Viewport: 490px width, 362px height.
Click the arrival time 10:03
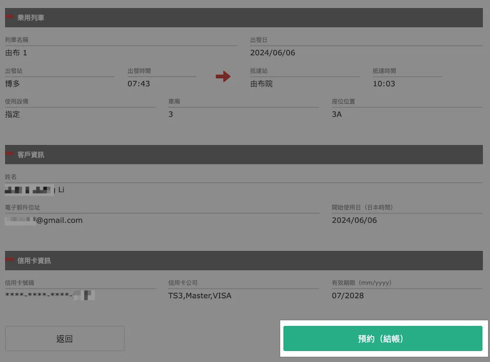[x=384, y=84]
